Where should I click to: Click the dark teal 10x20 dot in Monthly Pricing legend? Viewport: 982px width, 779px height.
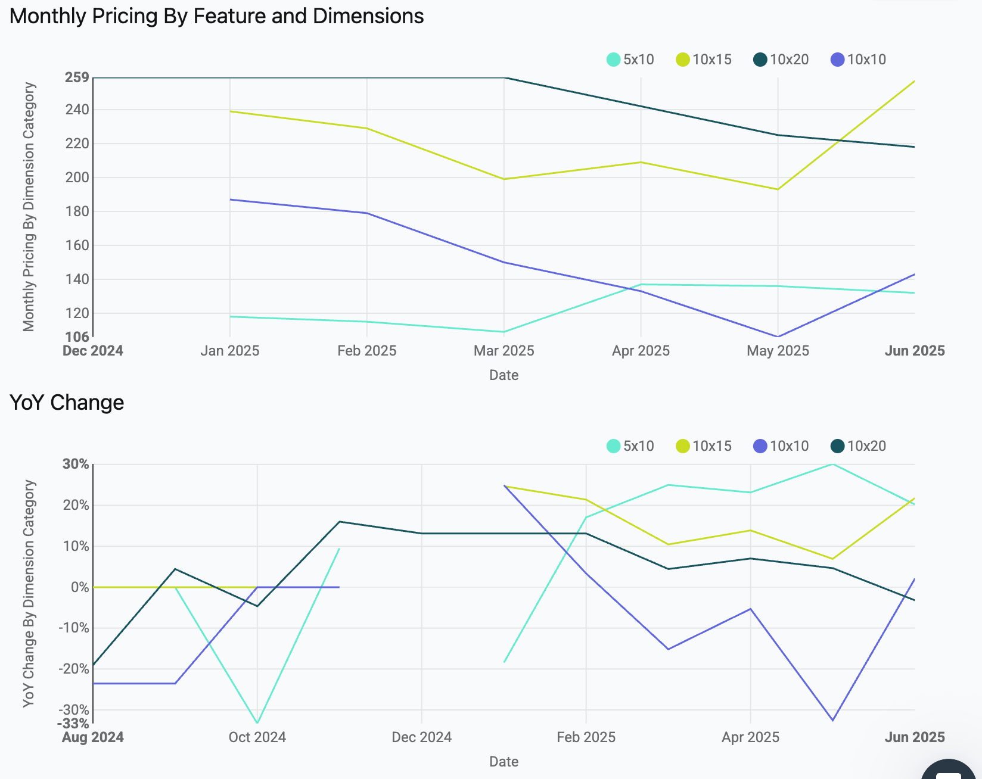click(x=760, y=60)
